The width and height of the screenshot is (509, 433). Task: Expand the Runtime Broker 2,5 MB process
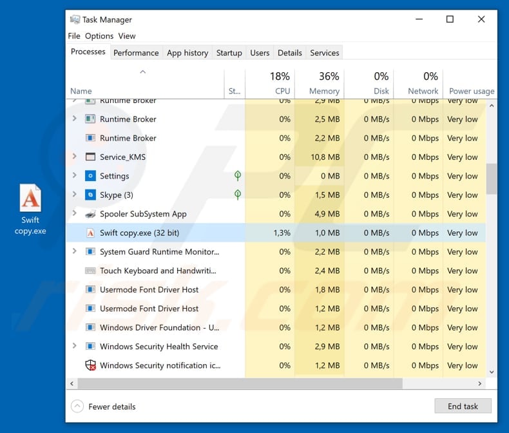click(x=74, y=119)
